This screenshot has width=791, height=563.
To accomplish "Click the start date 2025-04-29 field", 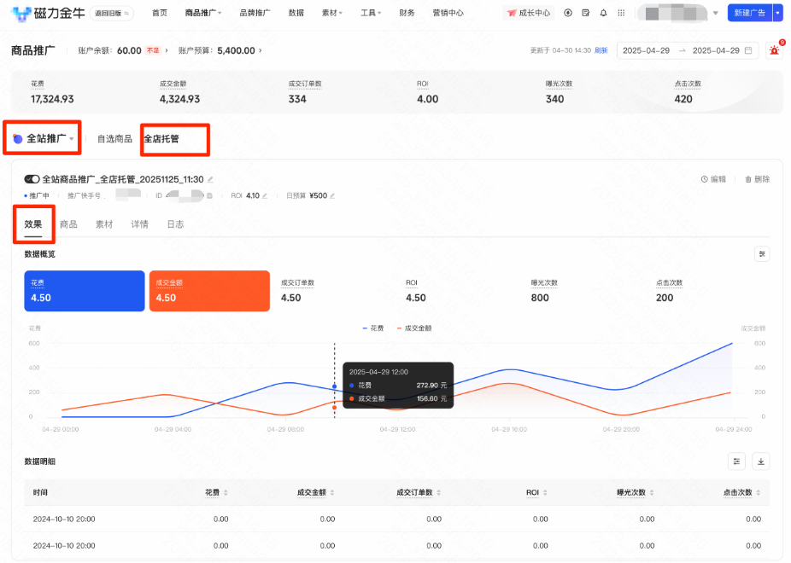I will tap(647, 50).
